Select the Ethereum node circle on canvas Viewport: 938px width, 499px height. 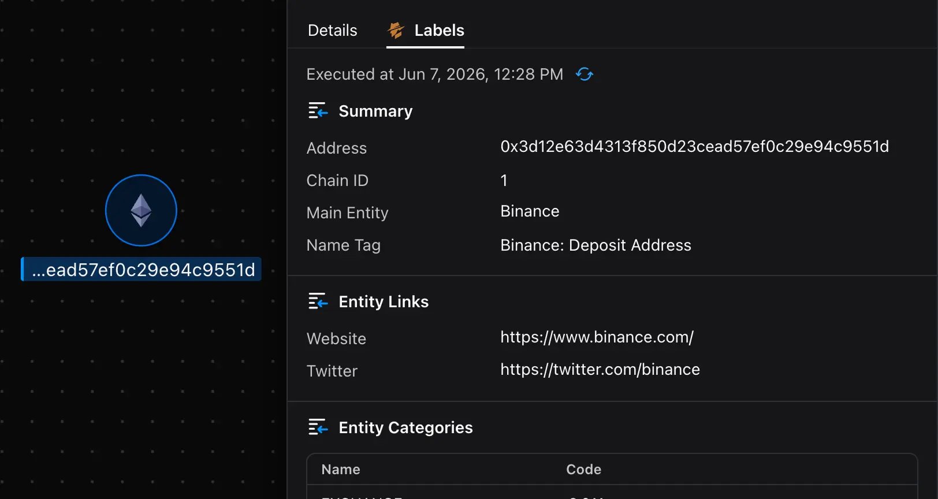141,210
